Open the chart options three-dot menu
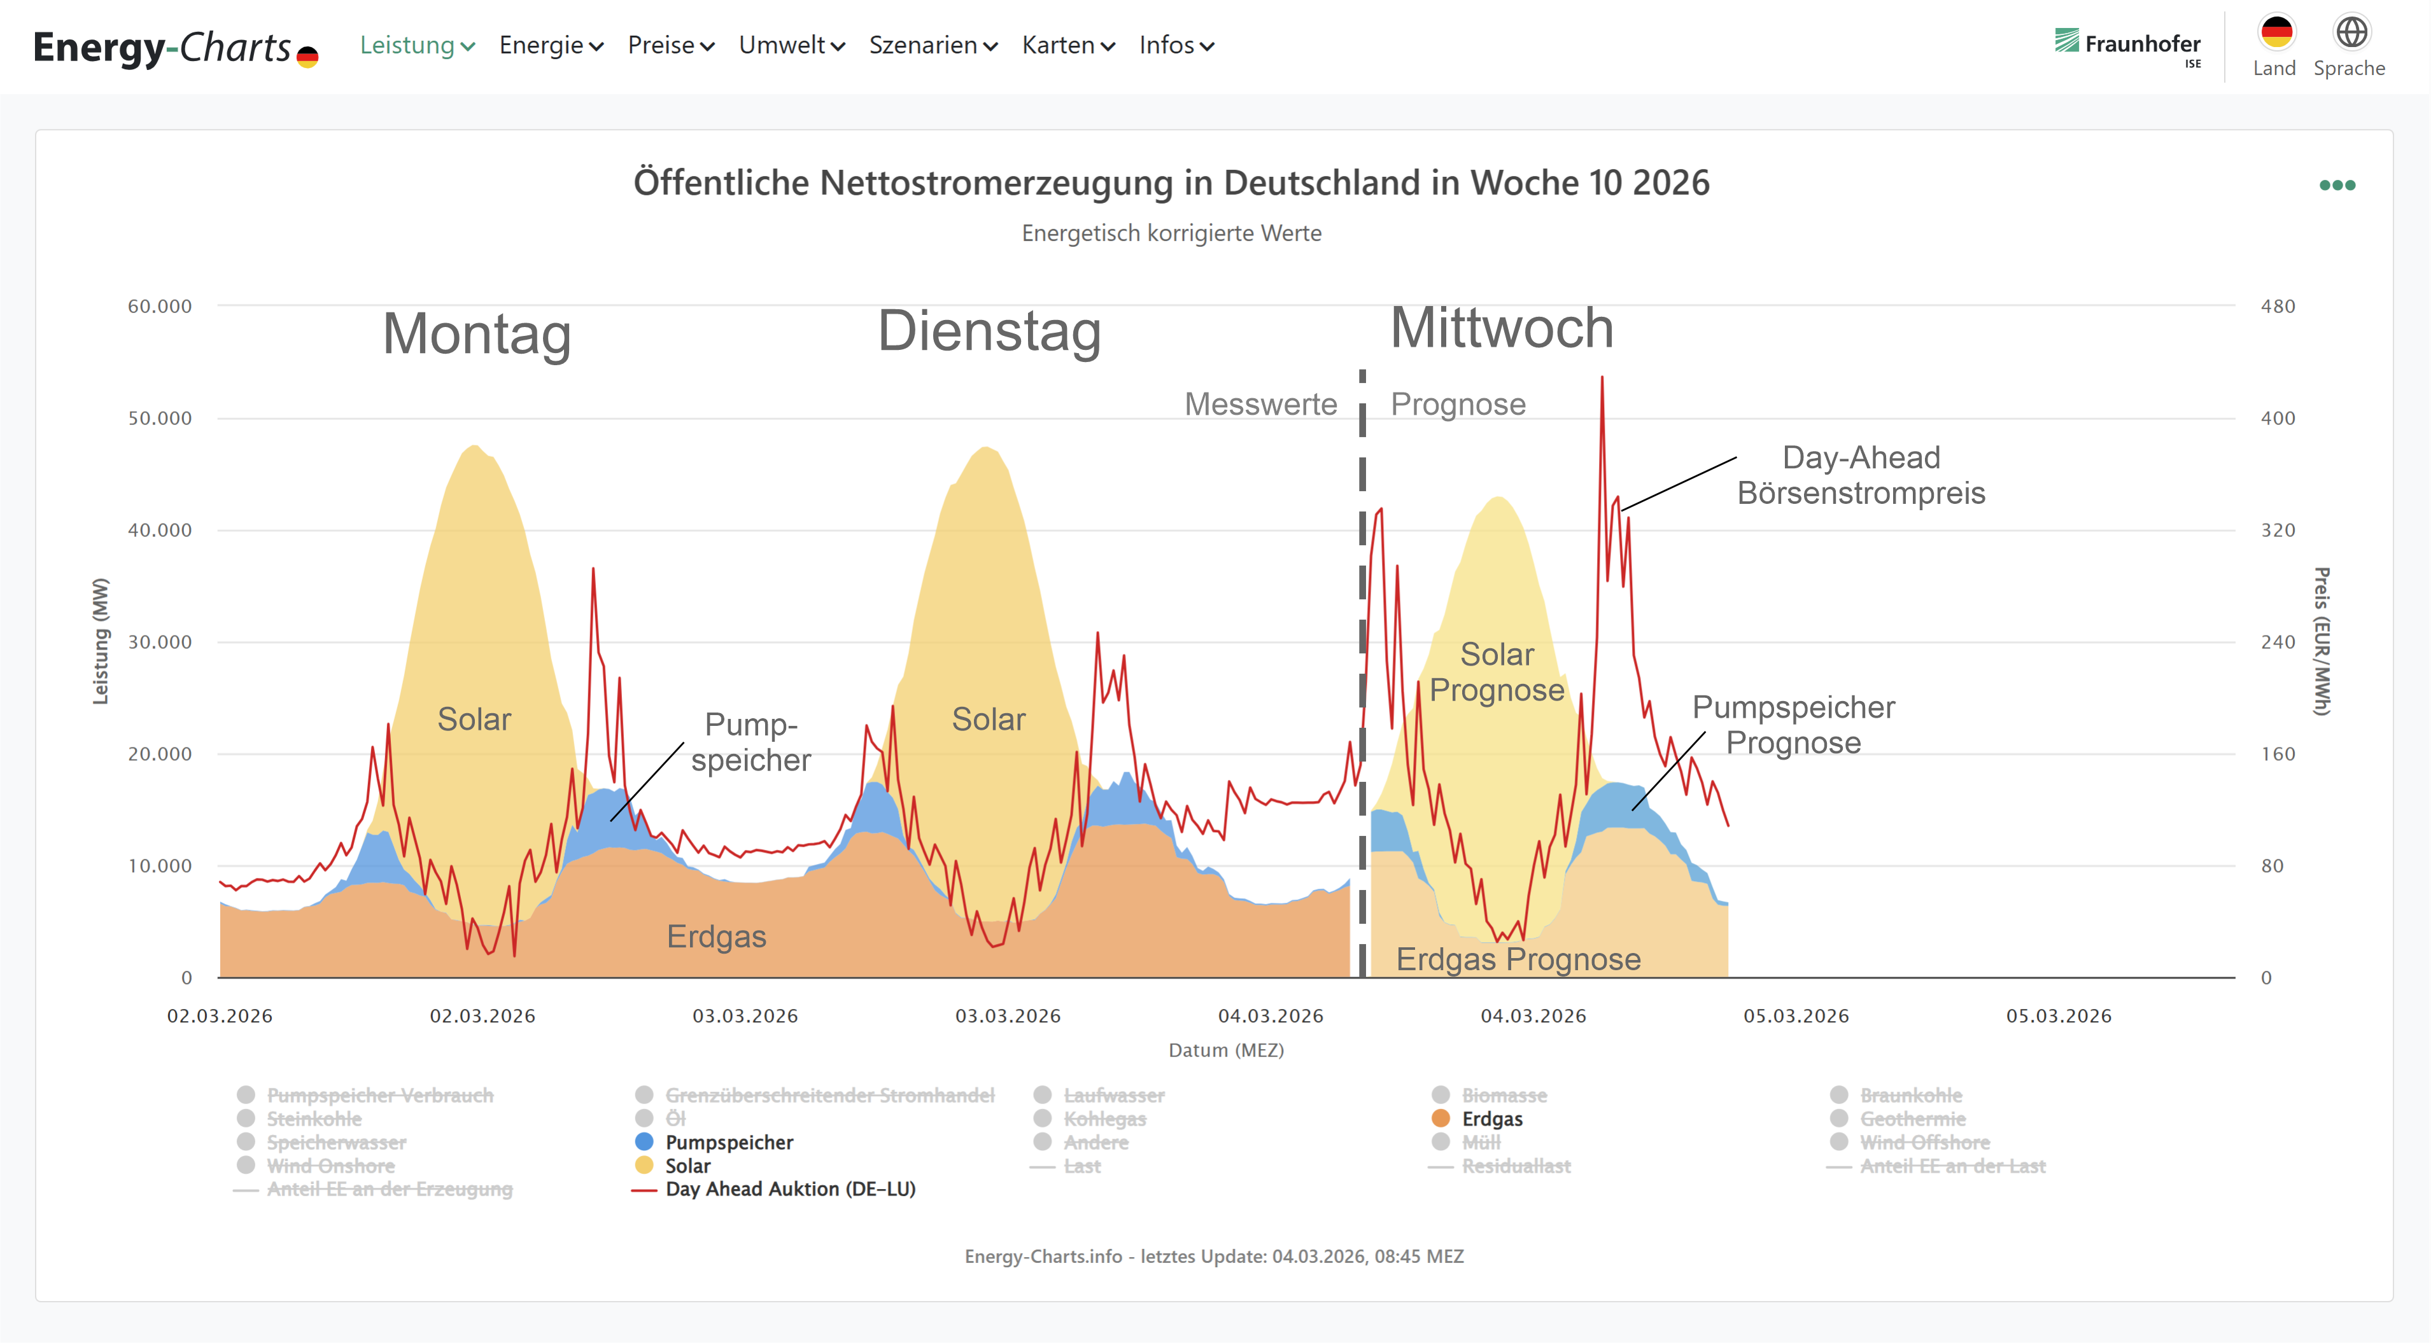Image resolution: width=2431 pixels, height=1343 pixels. point(2337,185)
